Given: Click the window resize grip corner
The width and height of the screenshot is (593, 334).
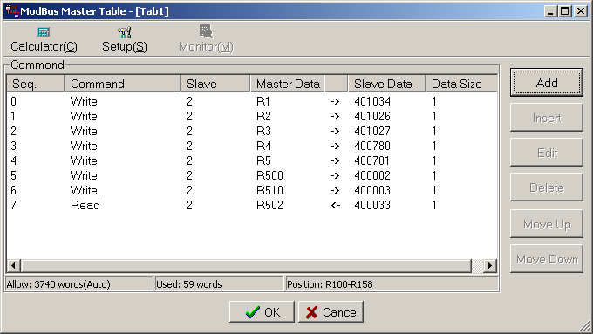Looking at the screenshot, I should [x=585, y=326].
